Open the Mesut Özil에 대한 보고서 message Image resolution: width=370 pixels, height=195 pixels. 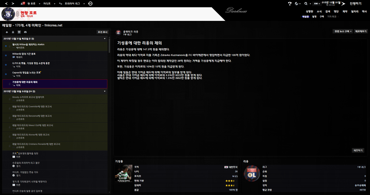pyautogui.click(x=55, y=127)
